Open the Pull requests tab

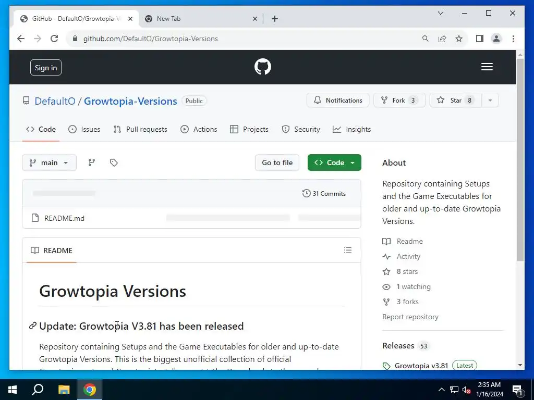pos(140,129)
